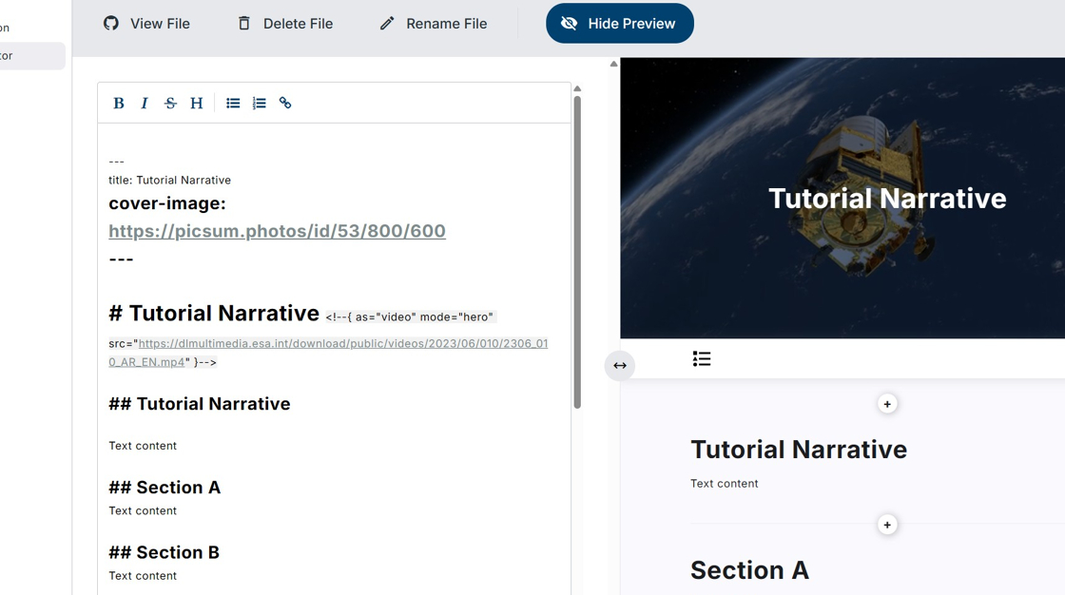Screen dimensions: 1065x595
Task: Open the ESA video source link
Action: [x=342, y=344]
